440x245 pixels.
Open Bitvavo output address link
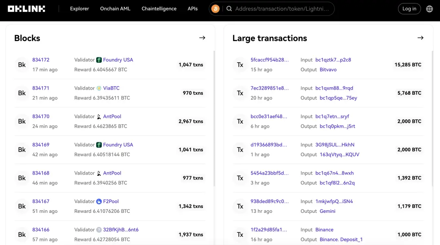click(x=328, y=70)
